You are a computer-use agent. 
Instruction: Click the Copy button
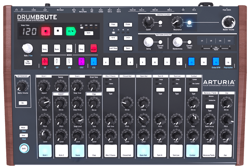(x=113, y=25)
